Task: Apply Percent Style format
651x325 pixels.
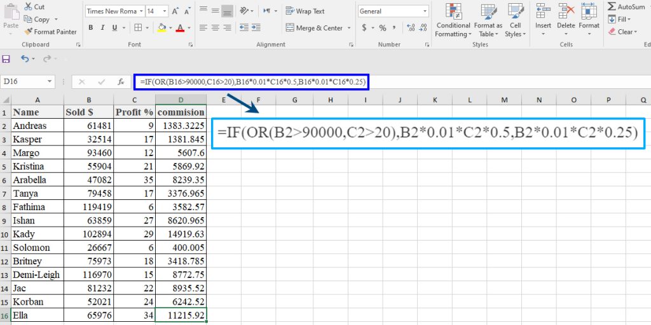Action: (x=382, y=28)
